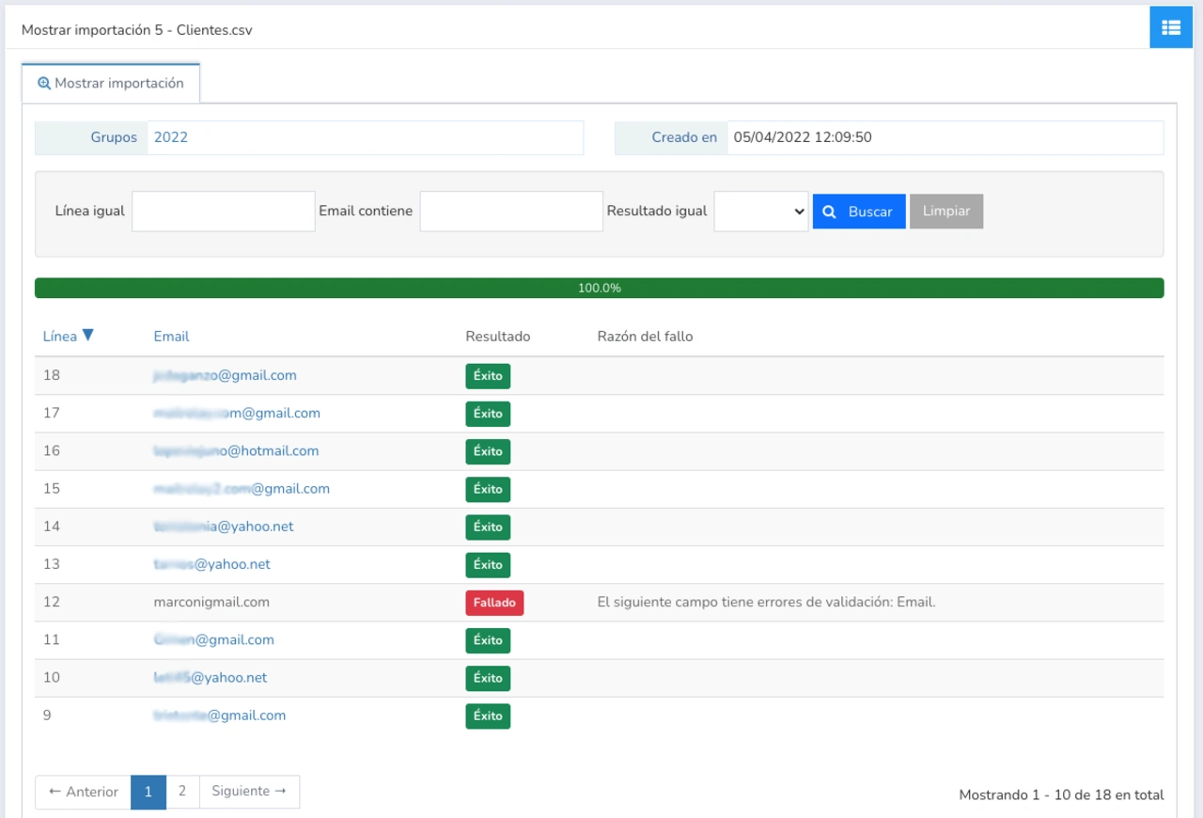This screenshot has width=1203, height=818.
Task: Click Éxito badge on line 18
Action: [488, 376]
